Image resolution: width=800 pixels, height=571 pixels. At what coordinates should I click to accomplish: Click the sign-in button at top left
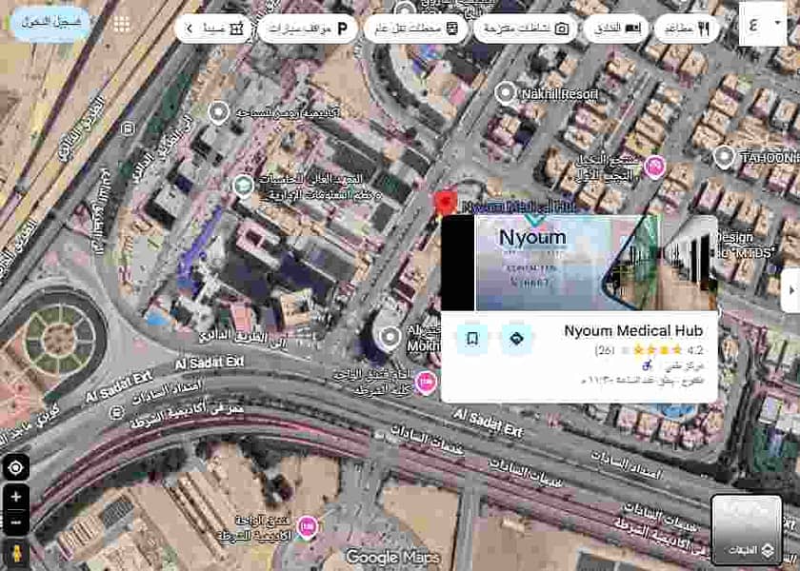50,24
